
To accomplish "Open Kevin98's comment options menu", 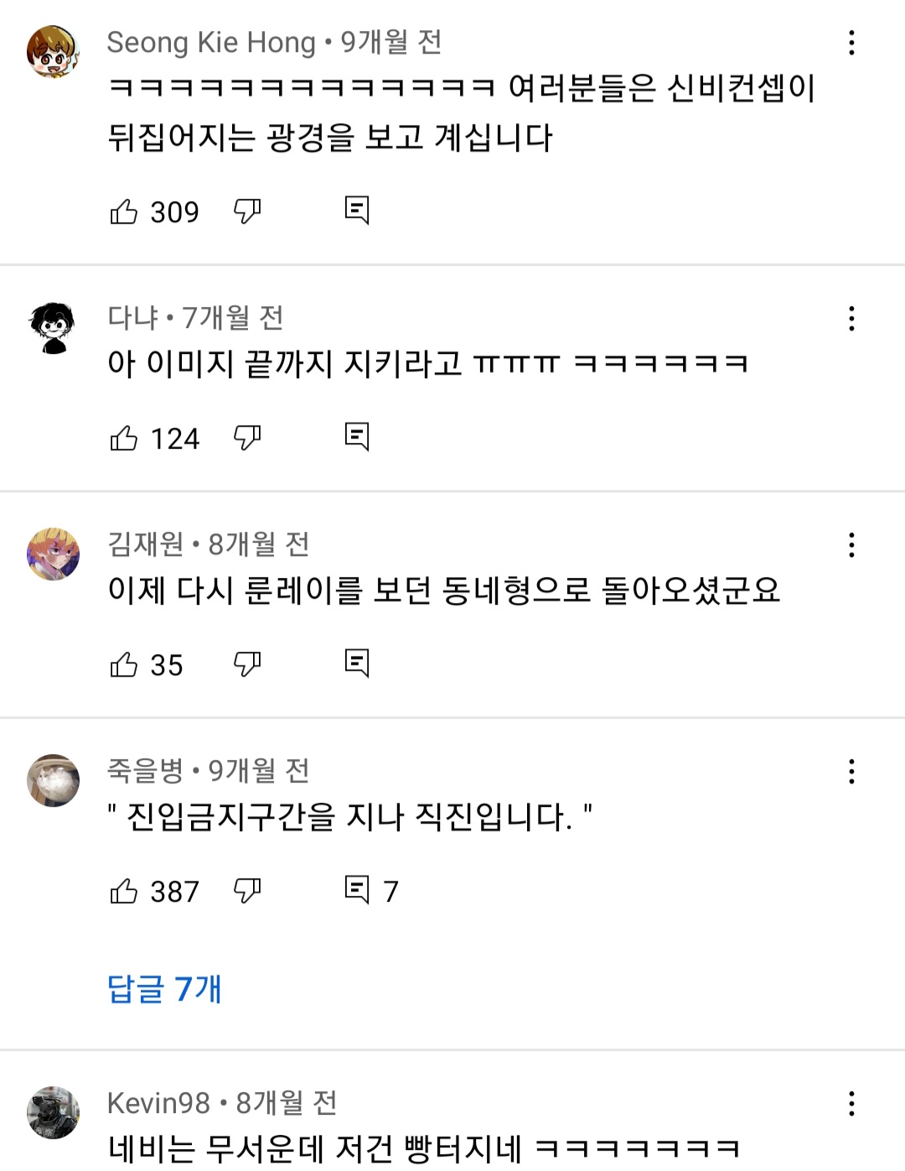I will (851, 1104).
